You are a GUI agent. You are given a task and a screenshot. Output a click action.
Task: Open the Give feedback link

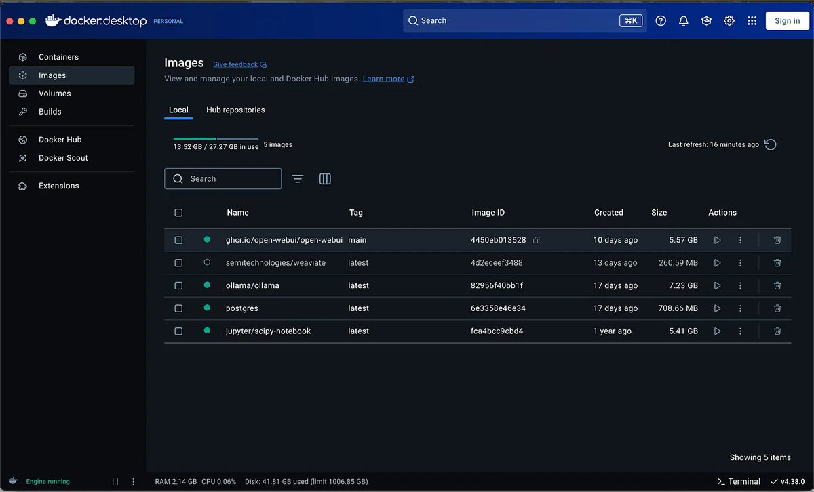[239, 64]
